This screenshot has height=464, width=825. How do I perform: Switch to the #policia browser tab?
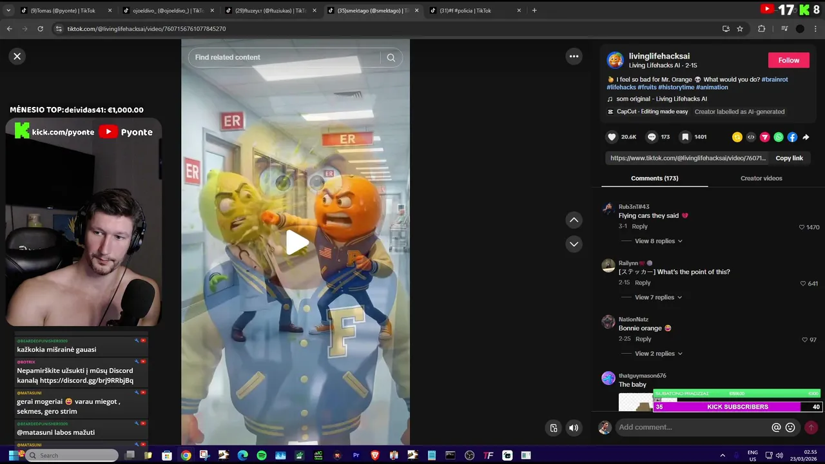475,10
